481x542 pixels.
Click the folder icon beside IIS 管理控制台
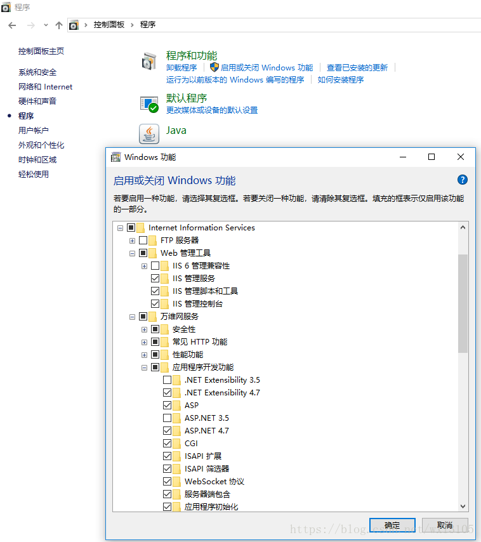(164, 304)
